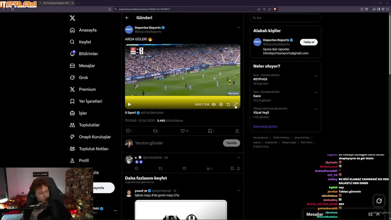Open a new browser tab with the plus button
The image size is (391, 220).
78,3
